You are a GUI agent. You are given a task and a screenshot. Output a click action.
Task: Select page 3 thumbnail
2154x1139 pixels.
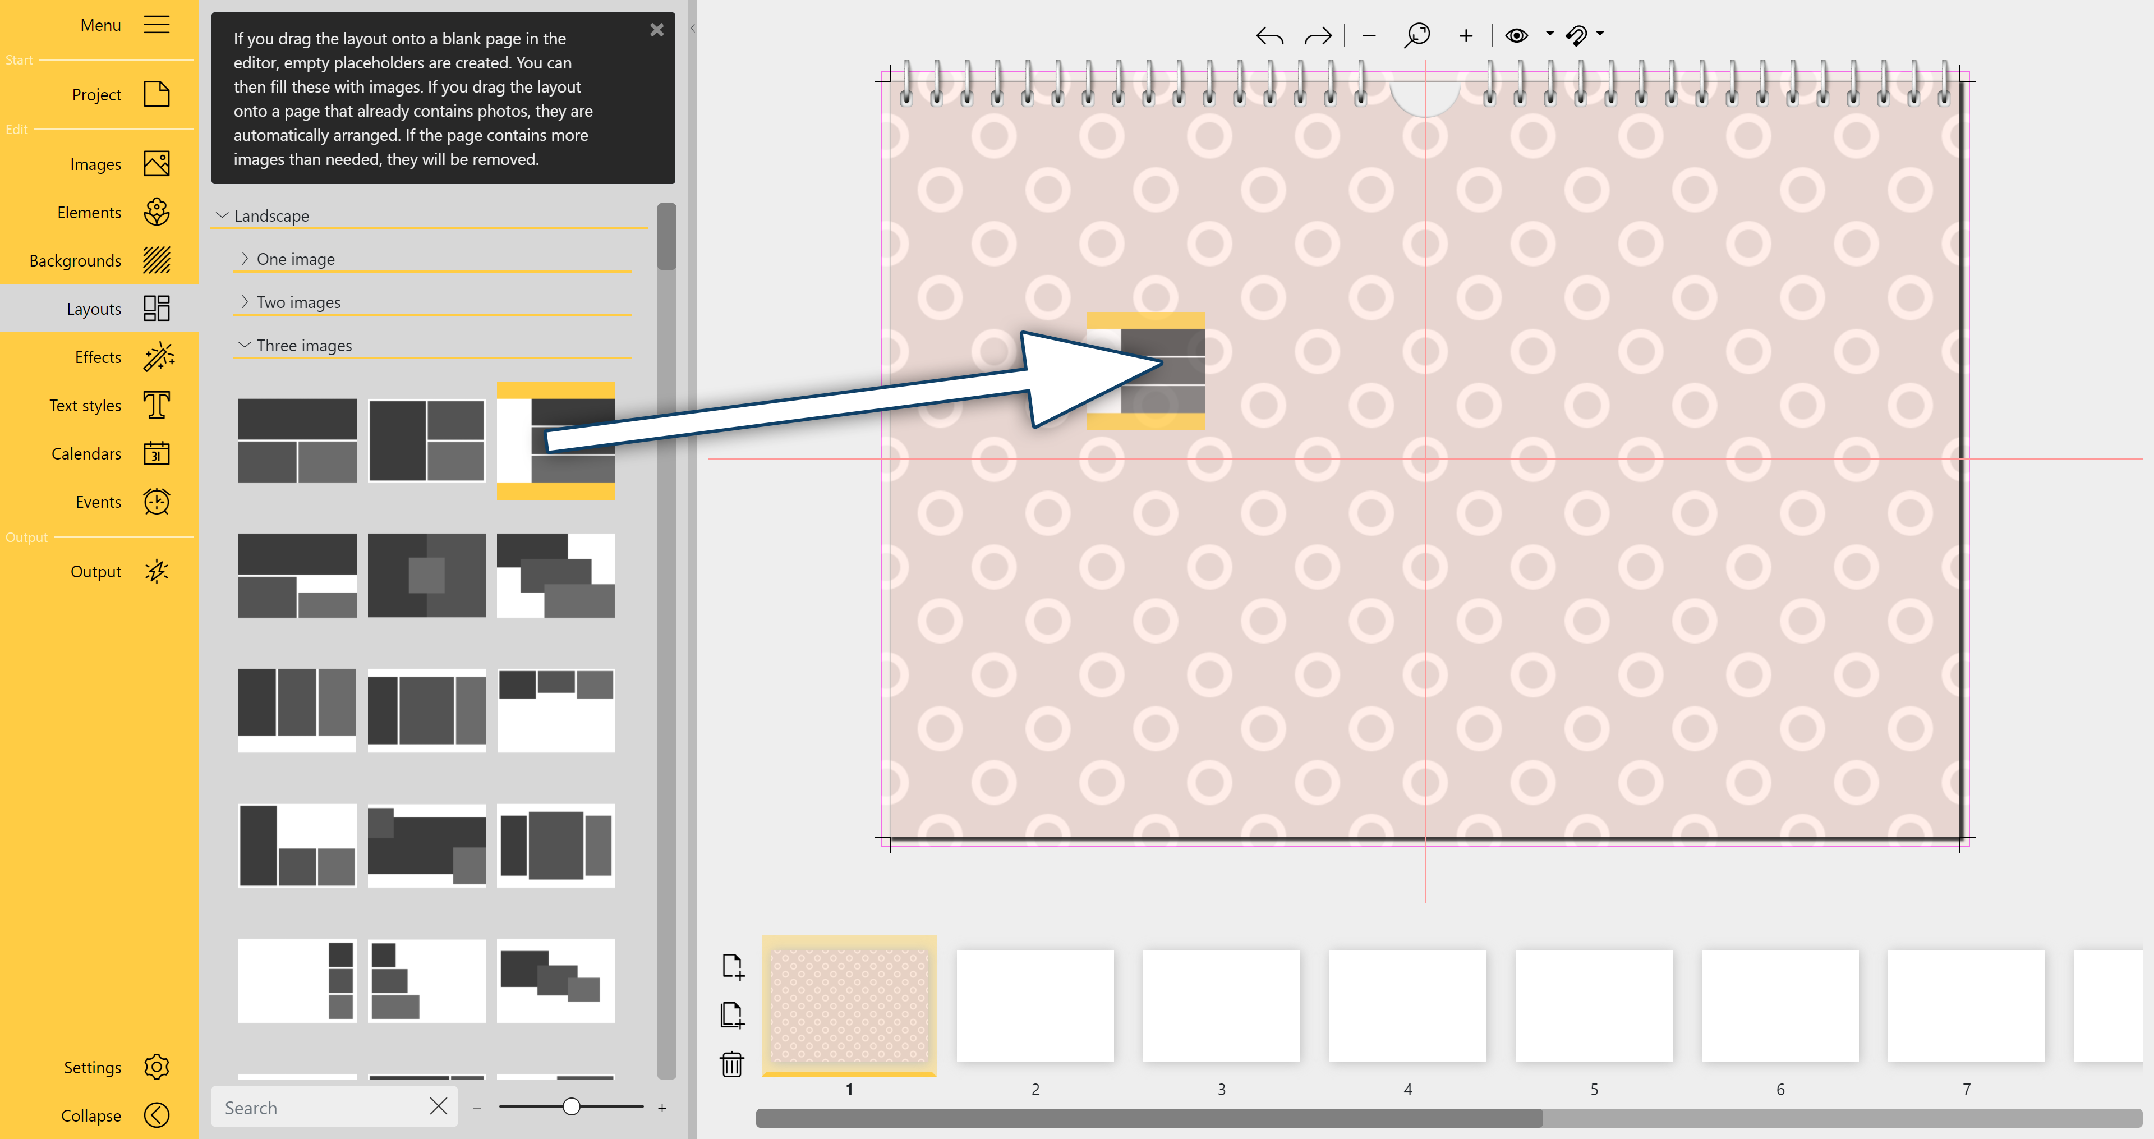pos(1221,1006)
